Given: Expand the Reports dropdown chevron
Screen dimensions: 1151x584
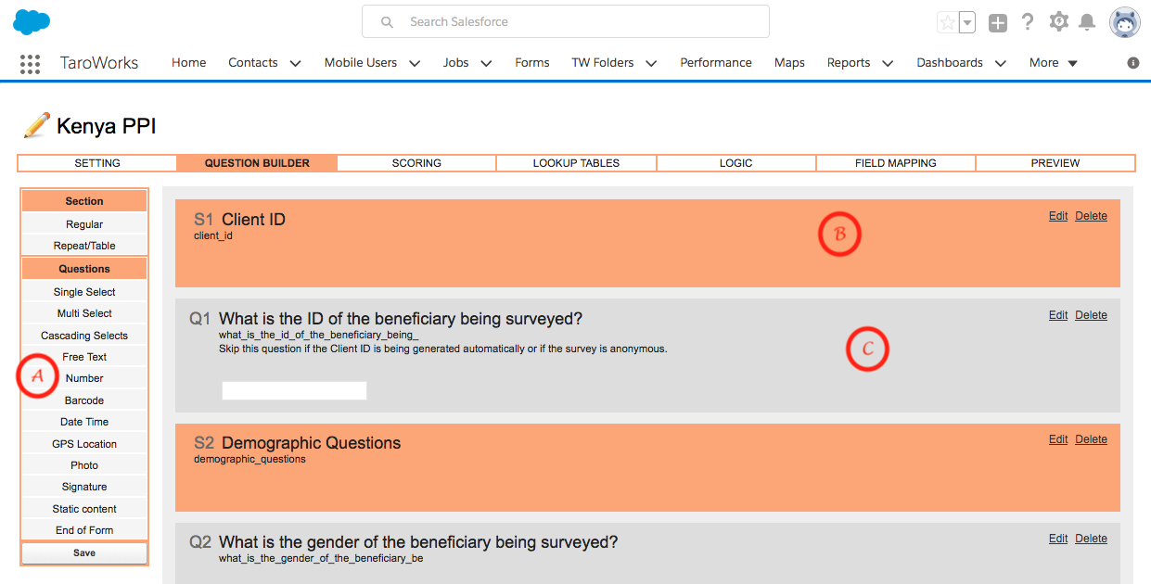Looking at the screenshot, I should [x=888, y=64].
